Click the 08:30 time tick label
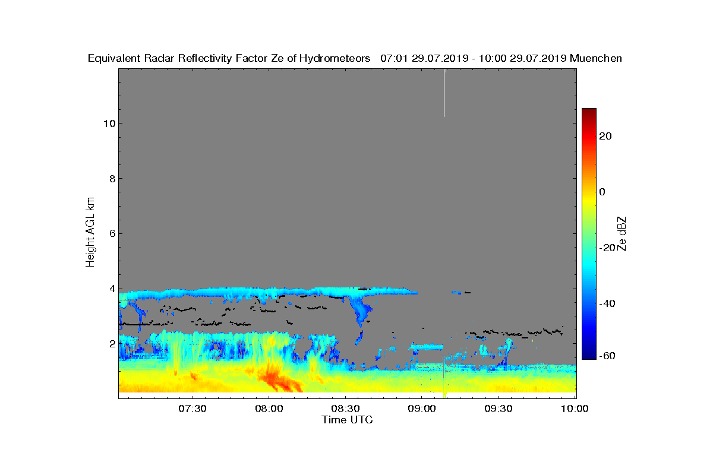Viewport: 713px width, 475px height. 345,409
